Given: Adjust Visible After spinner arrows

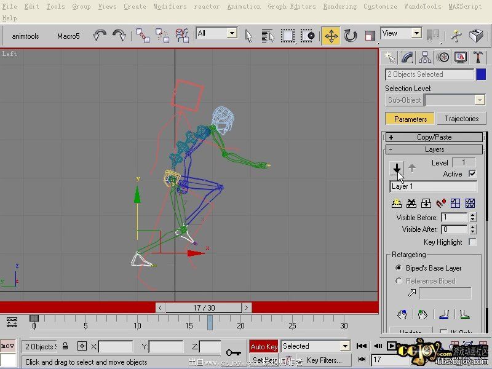Looking at the screenshot, I should [472, 229].
